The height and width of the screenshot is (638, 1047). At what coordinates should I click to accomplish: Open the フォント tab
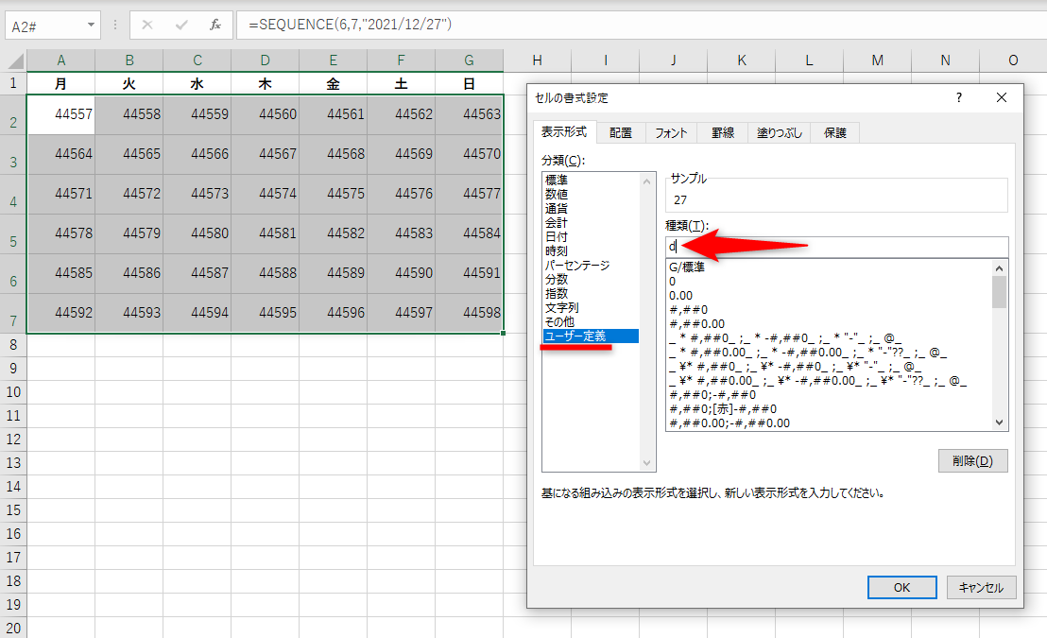(671, 133)
